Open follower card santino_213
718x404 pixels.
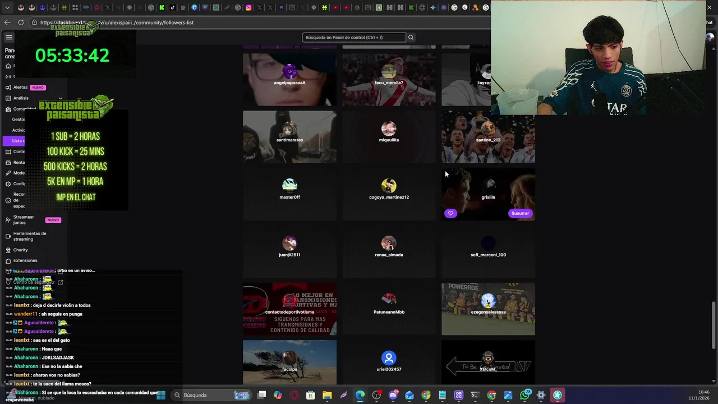(488, 136)
